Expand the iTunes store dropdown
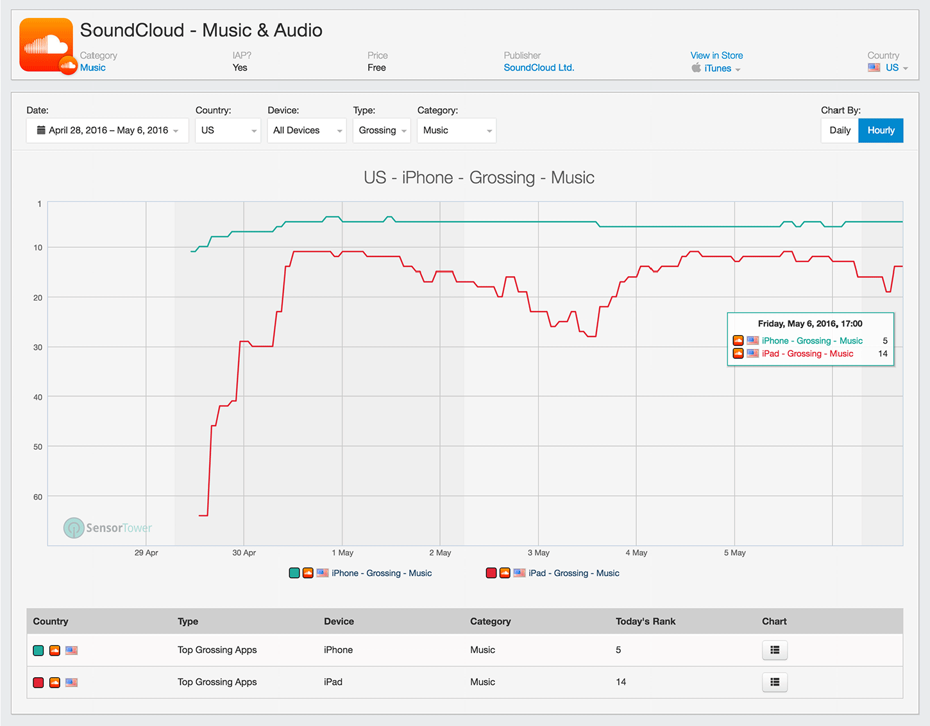This screenshot has width=930, height=726. coord(722,69)
